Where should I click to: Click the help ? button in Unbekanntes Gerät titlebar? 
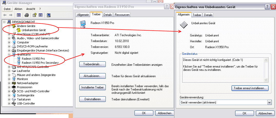coord(267,7)
